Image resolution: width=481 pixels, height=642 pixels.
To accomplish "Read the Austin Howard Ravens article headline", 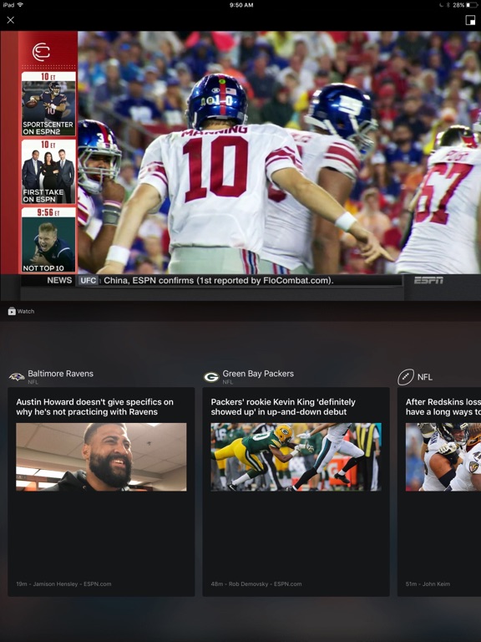I will 95,406.
